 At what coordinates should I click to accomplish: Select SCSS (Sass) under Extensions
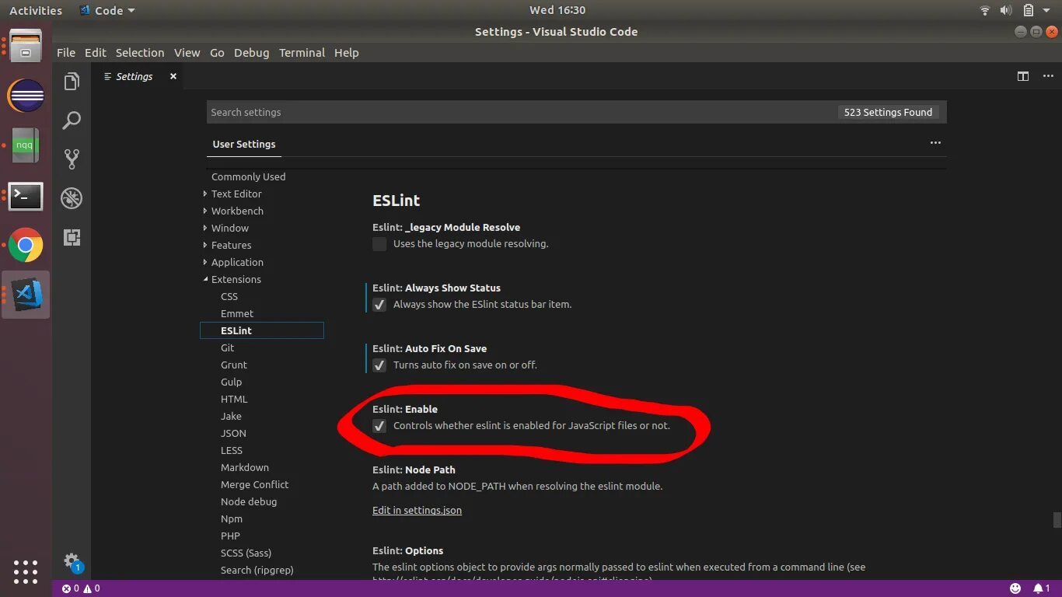(246, 553)
